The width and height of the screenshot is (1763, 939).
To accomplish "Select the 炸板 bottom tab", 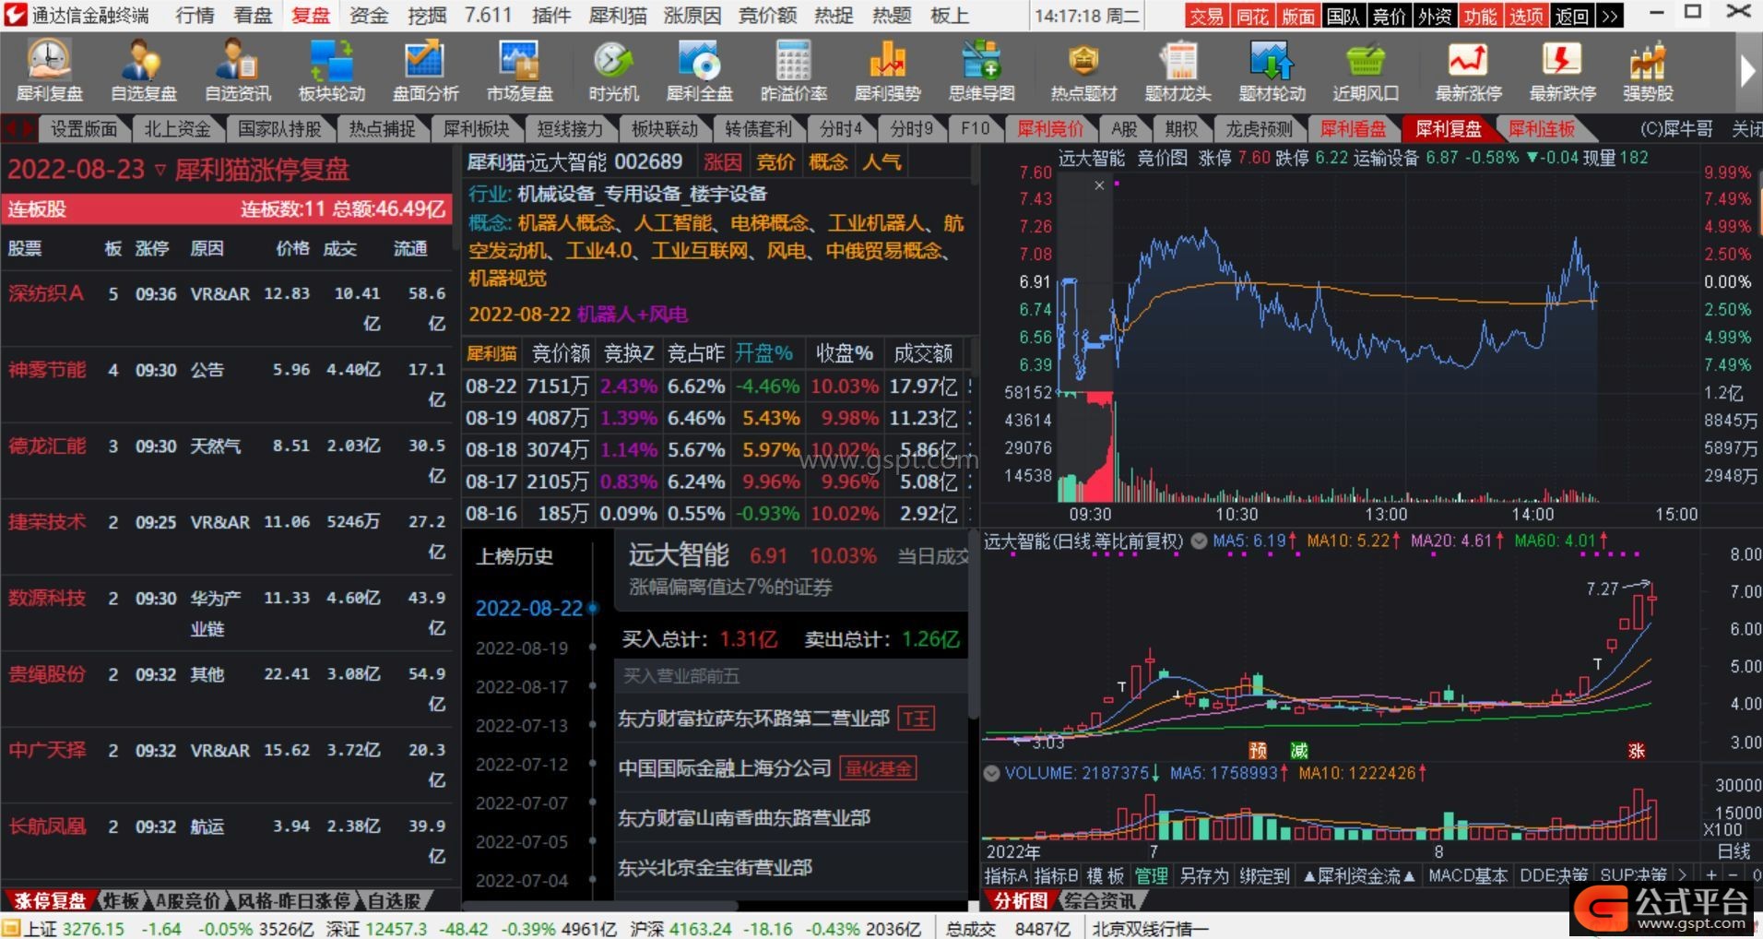I will tap(121, 901).
